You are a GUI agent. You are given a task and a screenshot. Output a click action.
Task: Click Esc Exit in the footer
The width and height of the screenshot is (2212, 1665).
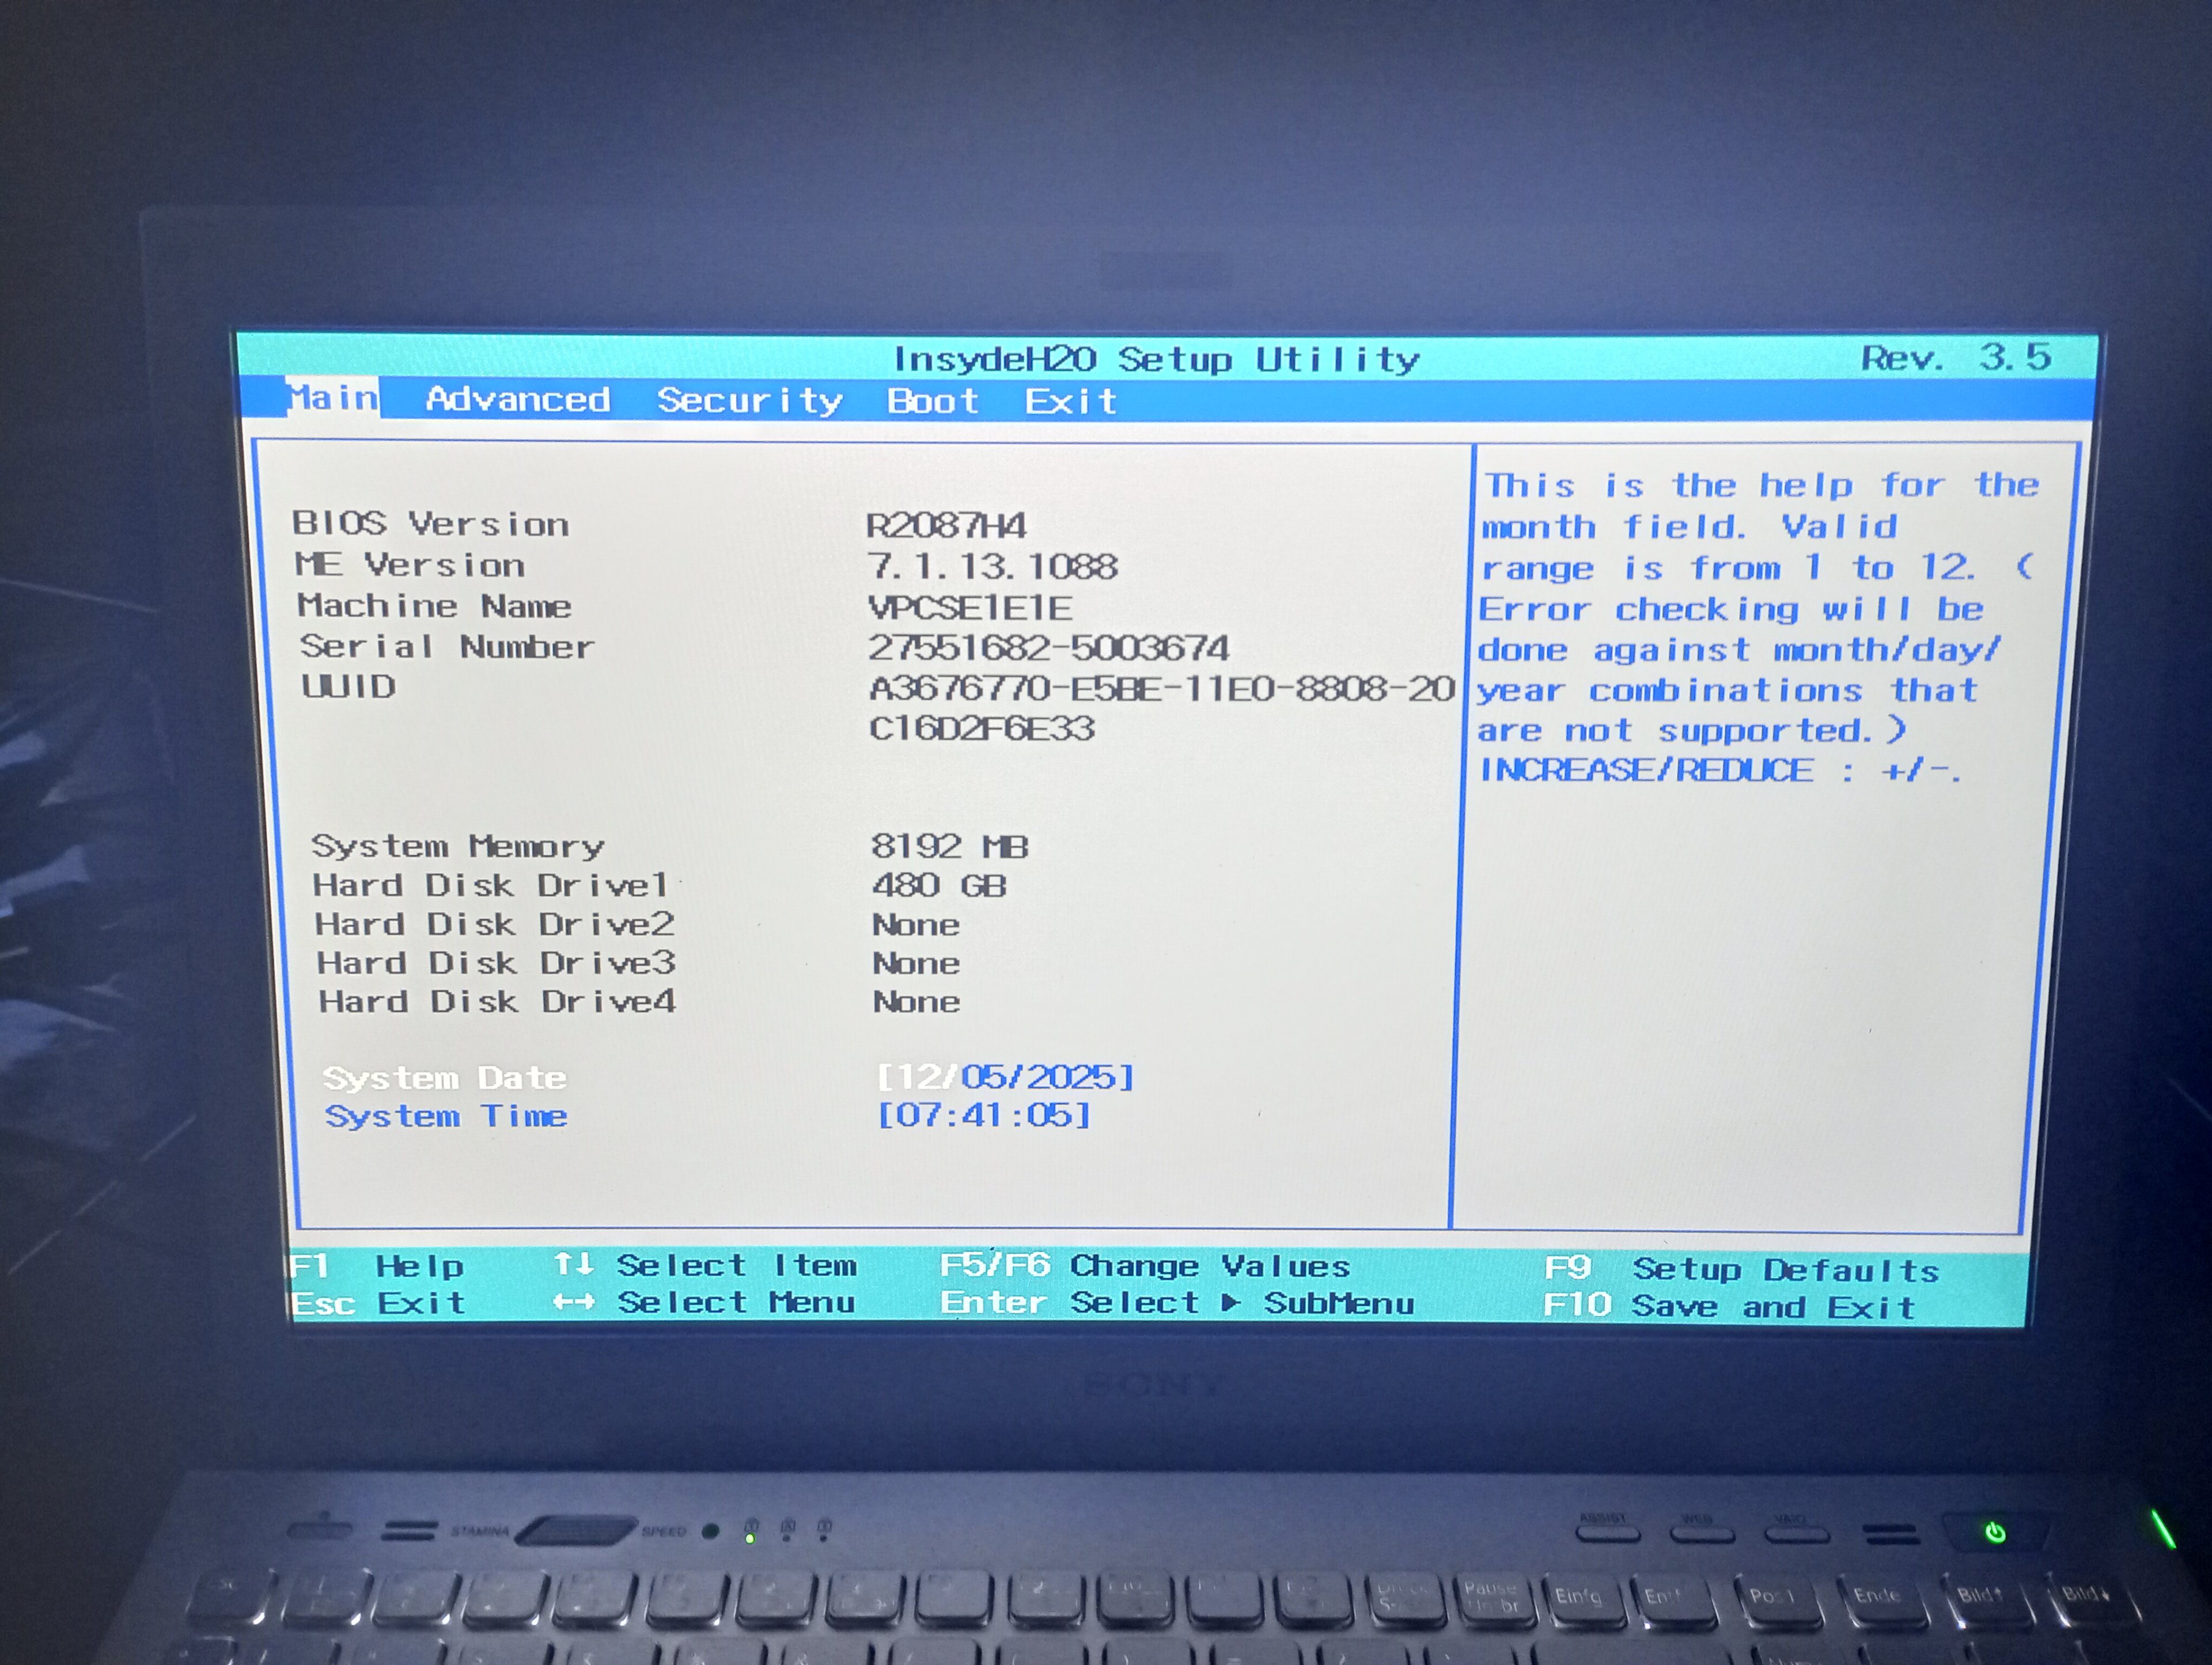click(378, 1303)
